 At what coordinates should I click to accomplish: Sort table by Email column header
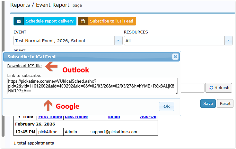(114, 117)
